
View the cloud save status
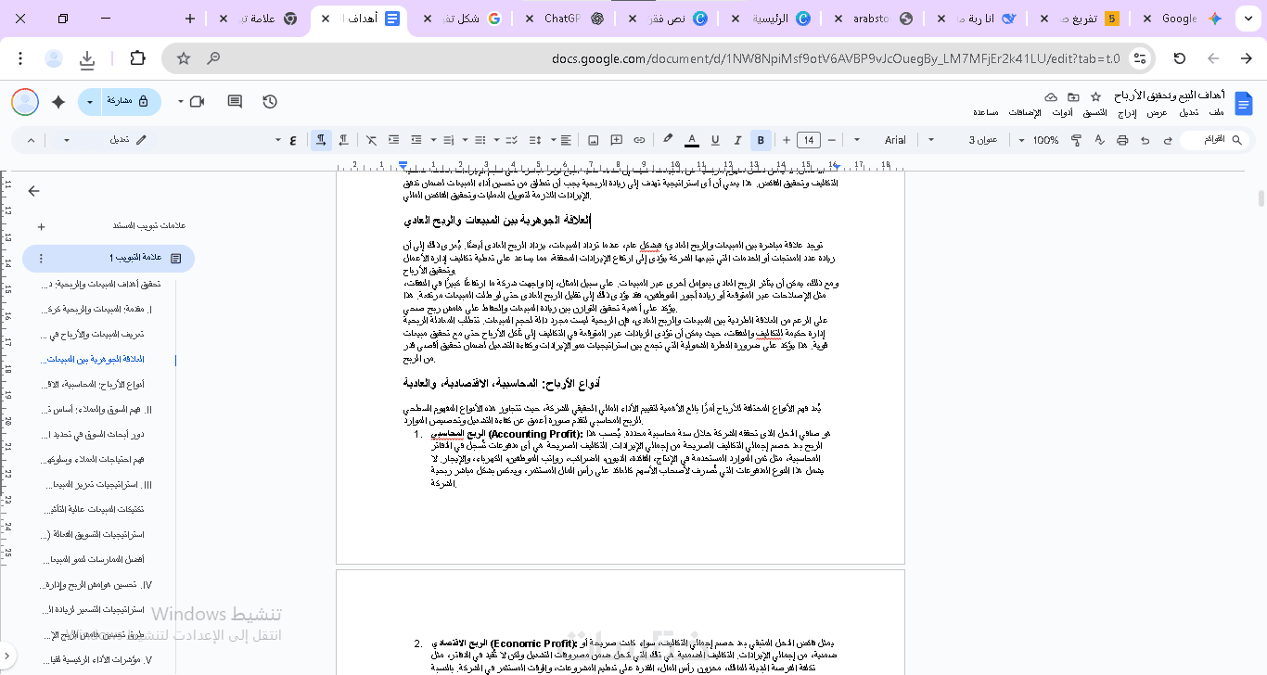[1051, 96]
